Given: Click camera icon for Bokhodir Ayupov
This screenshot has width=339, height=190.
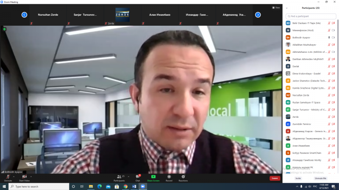Looking at the screenshot, I should (333, 38).
